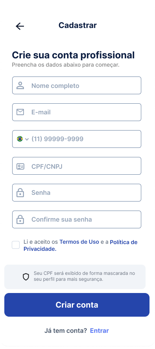Select the CPF/CNPJ input field

[x=77, y=166]
